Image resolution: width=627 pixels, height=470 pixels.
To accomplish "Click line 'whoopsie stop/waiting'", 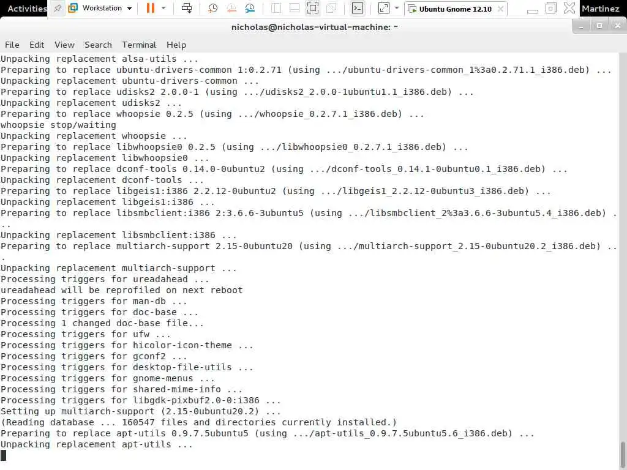I will coord(58,125).
